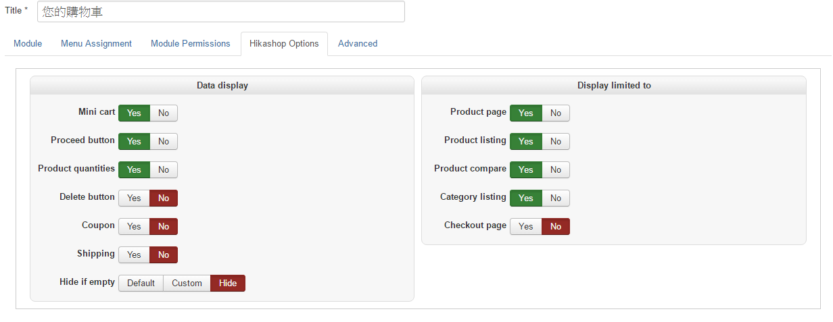The width and height of the screenshot is (833, 322).
Task: Enable Checkout page with Yes
Action: click(x=525, y=226)
